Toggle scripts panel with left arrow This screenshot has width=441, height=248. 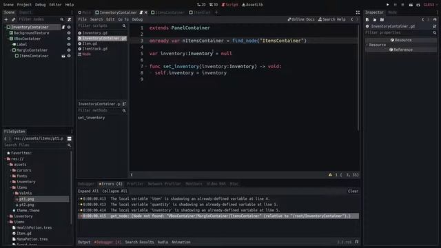[x=132, y=175]
